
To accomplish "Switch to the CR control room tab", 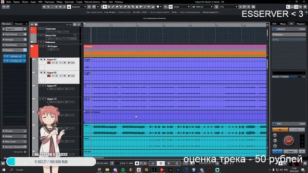I will 291,24.
